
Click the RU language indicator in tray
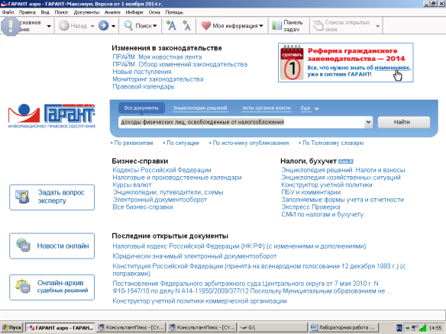click(x=399, y=328)
